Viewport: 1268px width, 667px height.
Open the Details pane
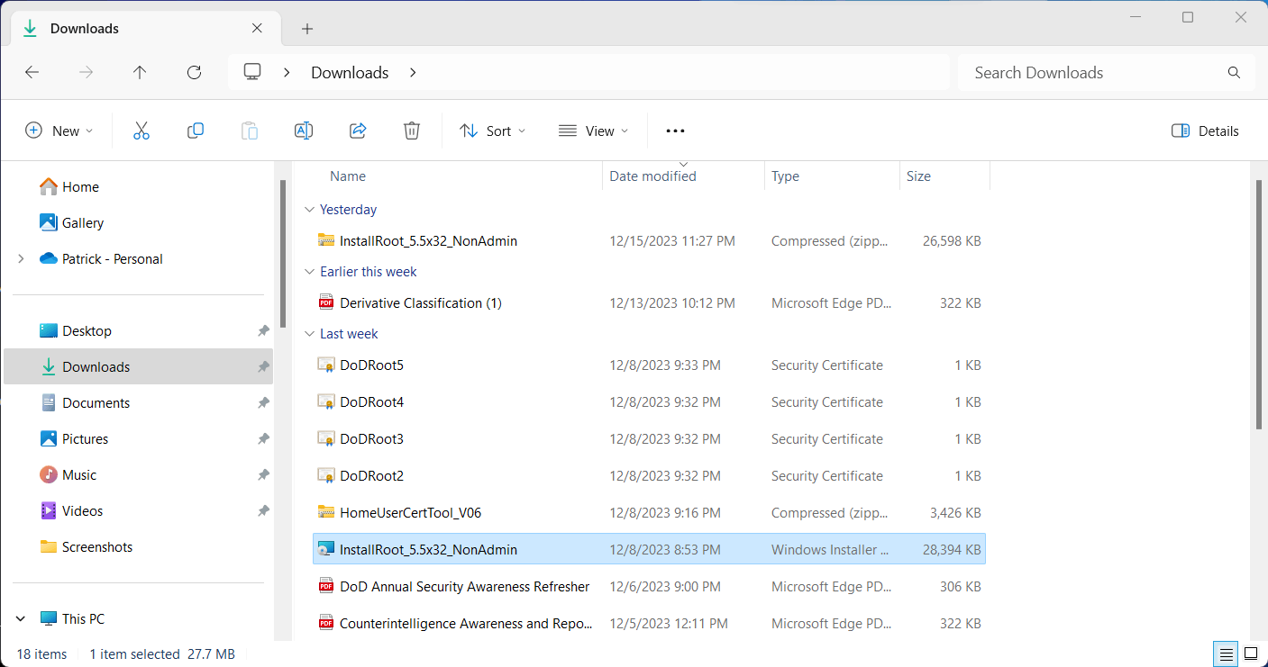(1204, 131)
